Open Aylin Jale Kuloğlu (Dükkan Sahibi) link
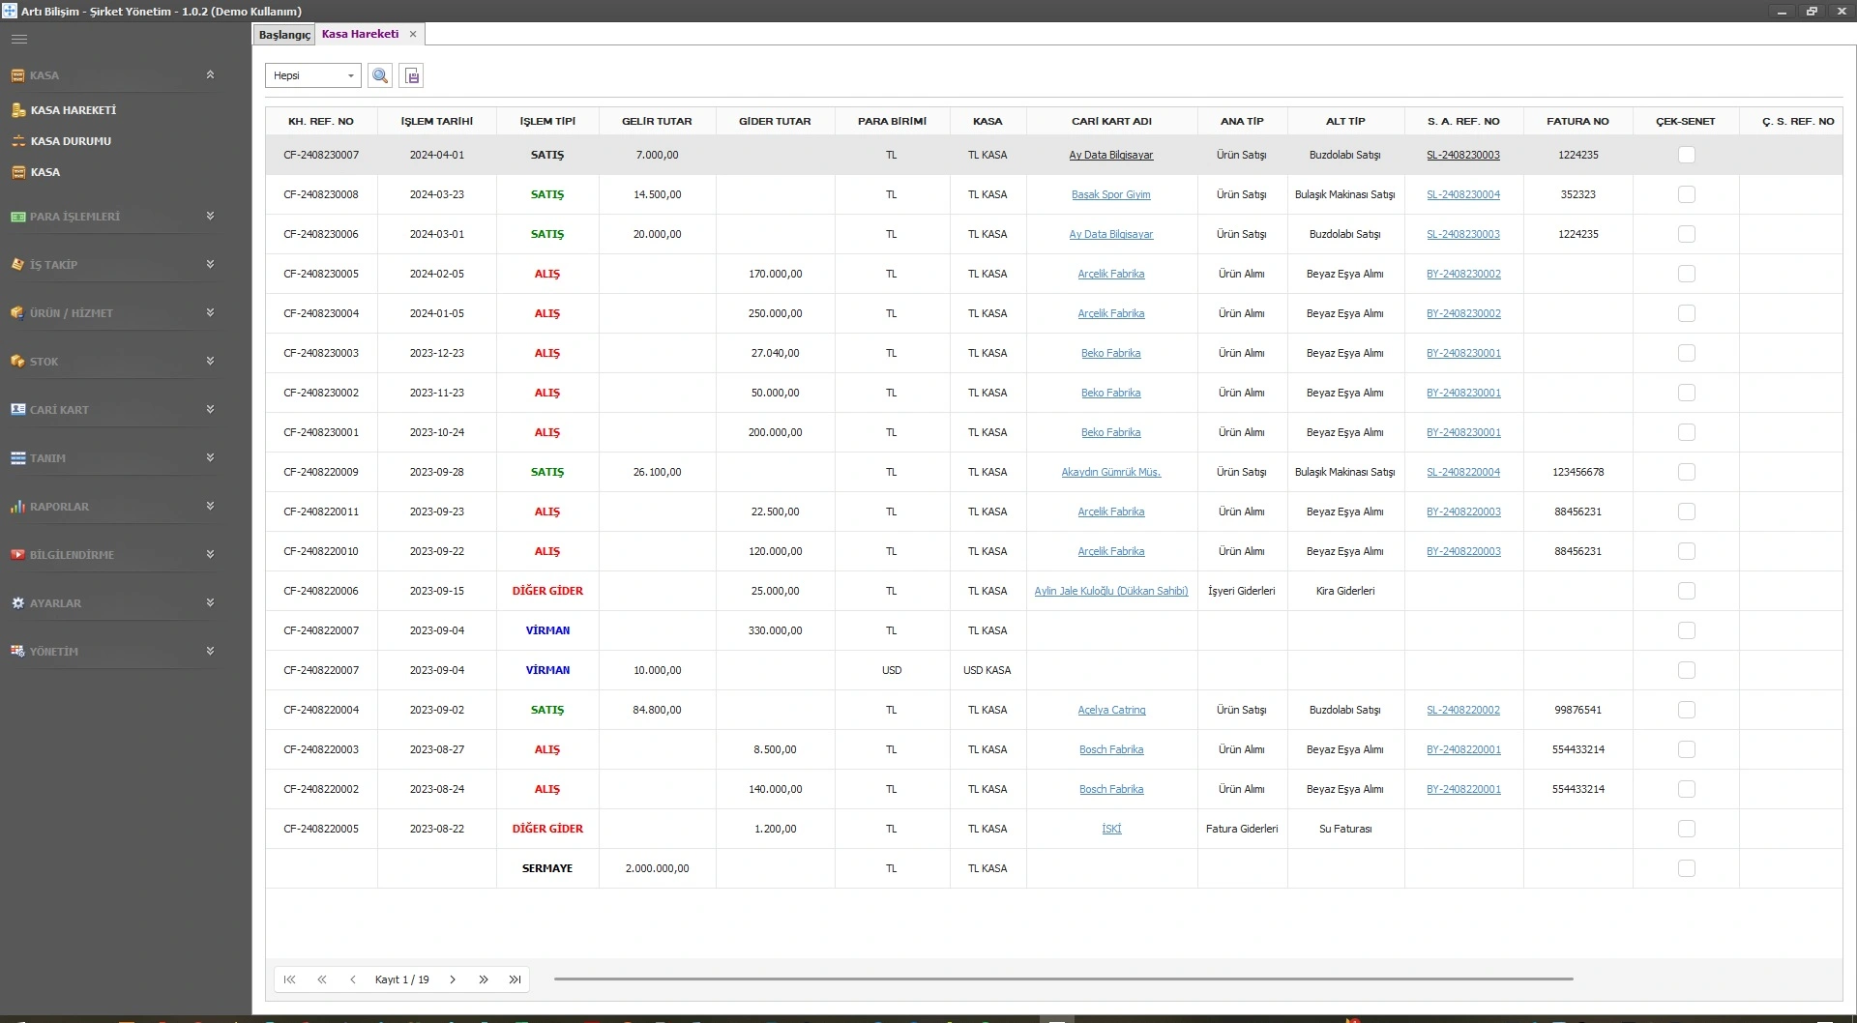This screenshot has width=1857, height=1023. 1111,591
